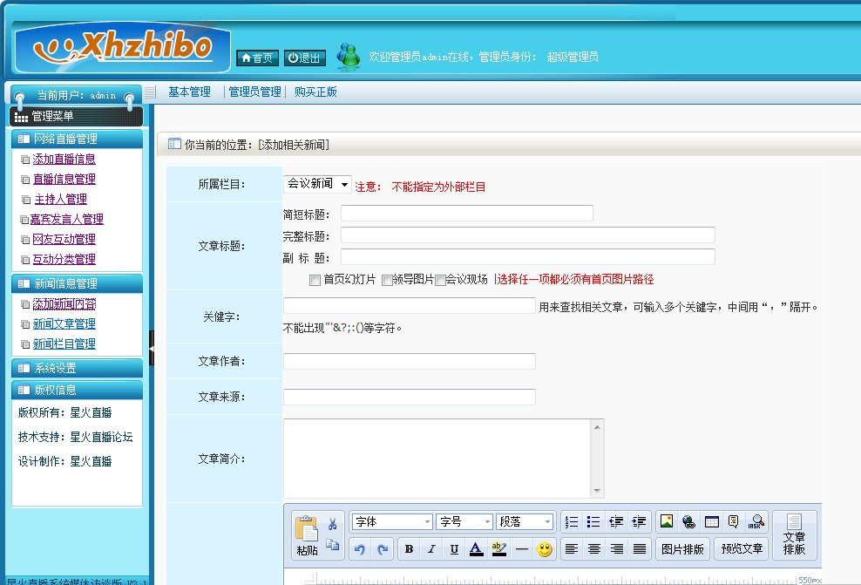This screenshot has height=585, width=861.
Task: Insert a horizontal line
Action: click(x=522, y=548)
